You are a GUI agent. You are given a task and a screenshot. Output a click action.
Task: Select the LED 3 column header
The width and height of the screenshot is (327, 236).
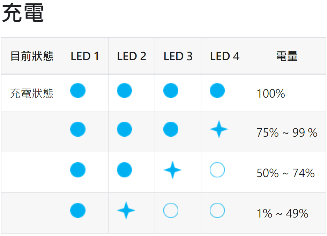coord(178,56)
